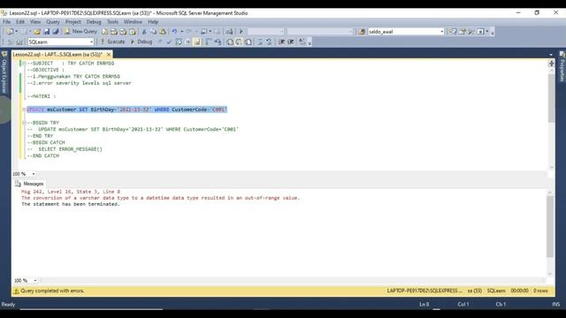Click the Change Connection icon

pos(19,42)
